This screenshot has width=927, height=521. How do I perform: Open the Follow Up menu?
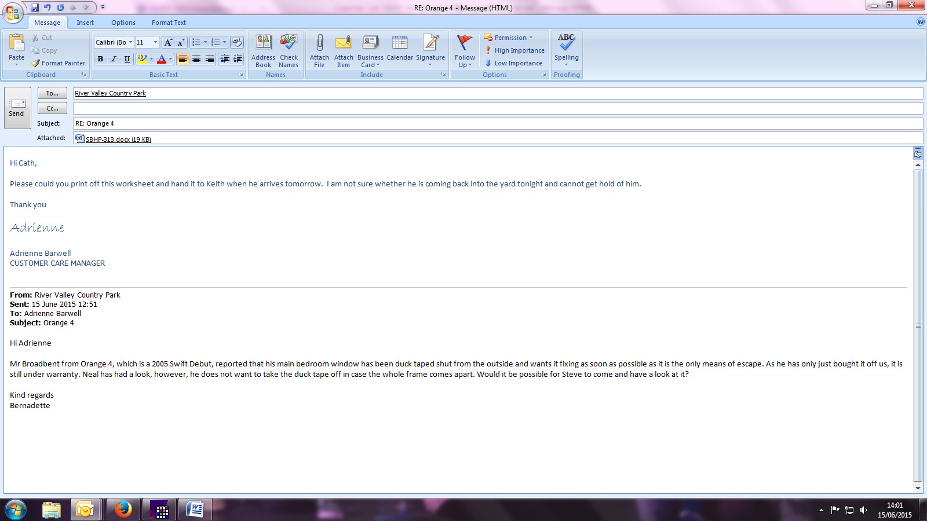465,51
